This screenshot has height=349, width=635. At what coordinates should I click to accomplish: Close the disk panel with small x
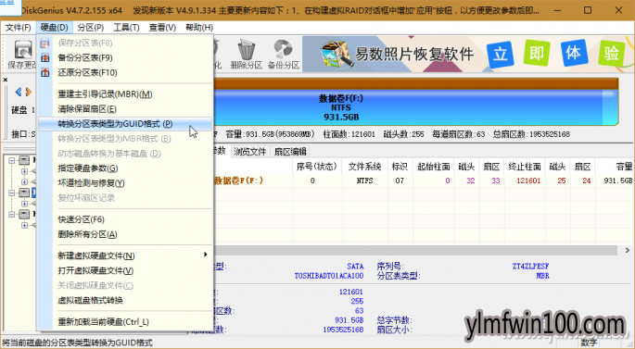6,80
